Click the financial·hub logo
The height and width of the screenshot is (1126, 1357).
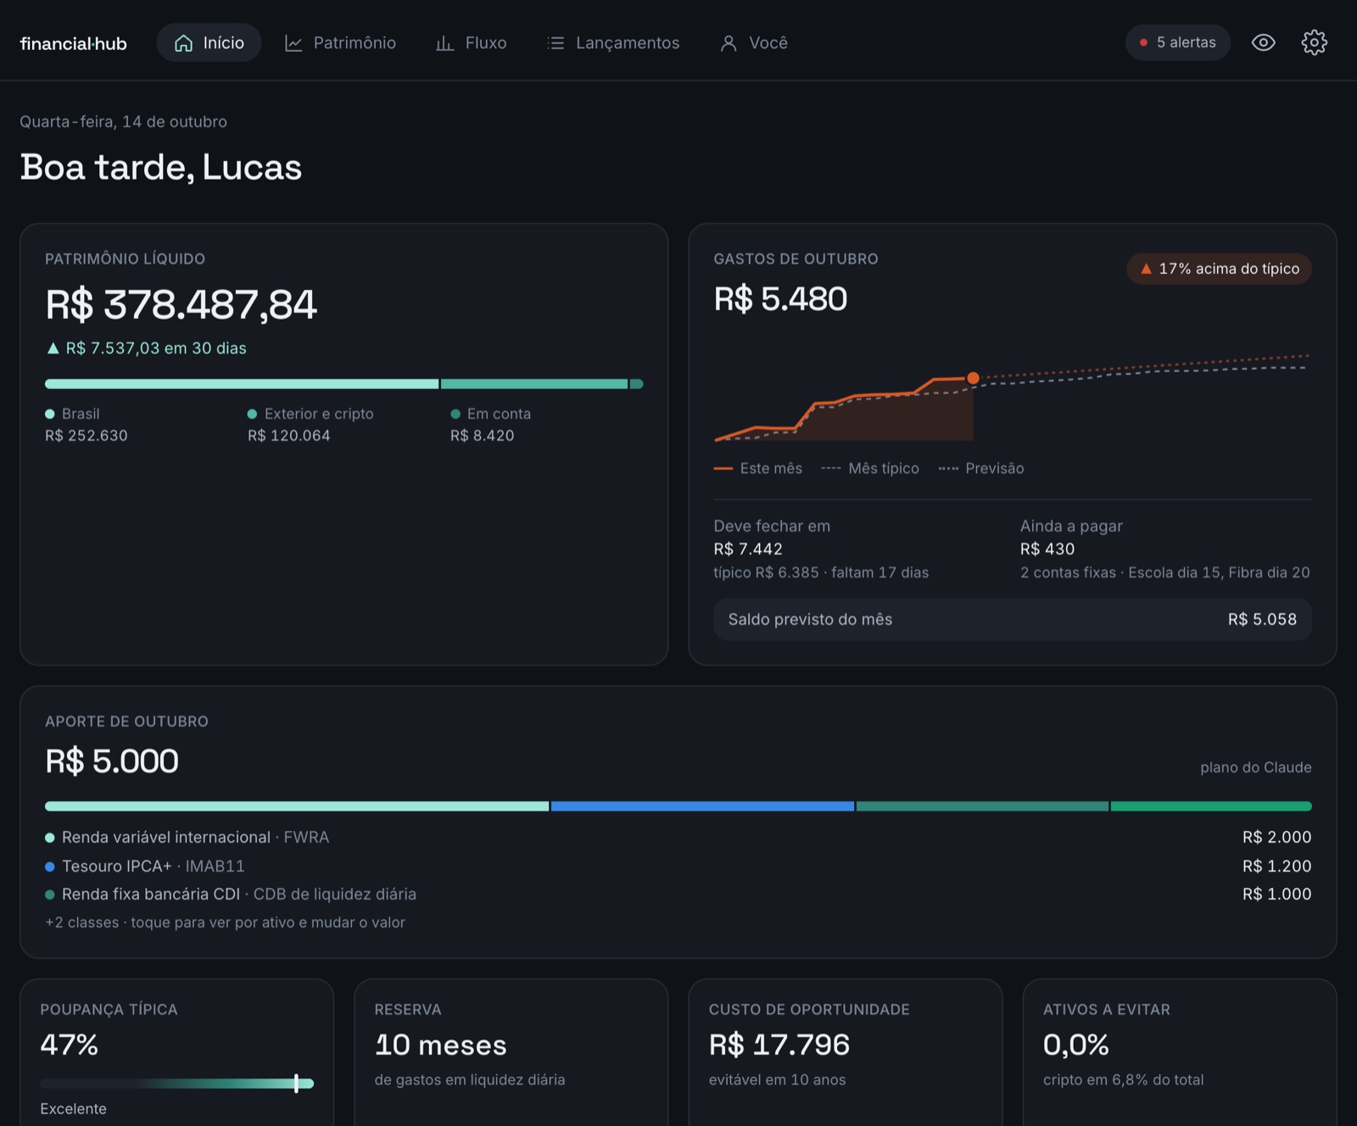point(73,43)
